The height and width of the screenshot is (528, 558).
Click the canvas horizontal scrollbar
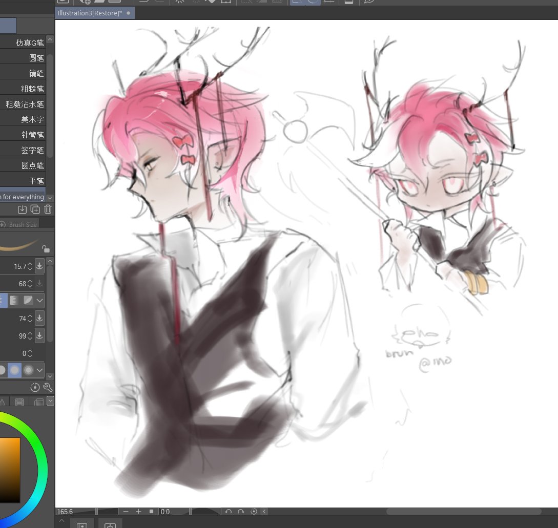pos(464,511)
